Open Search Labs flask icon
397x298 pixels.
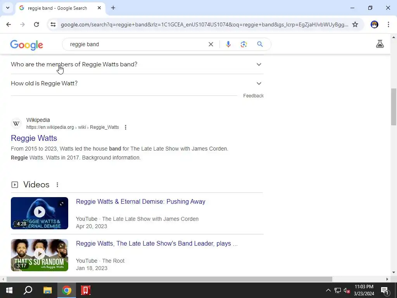coord(380,44)
